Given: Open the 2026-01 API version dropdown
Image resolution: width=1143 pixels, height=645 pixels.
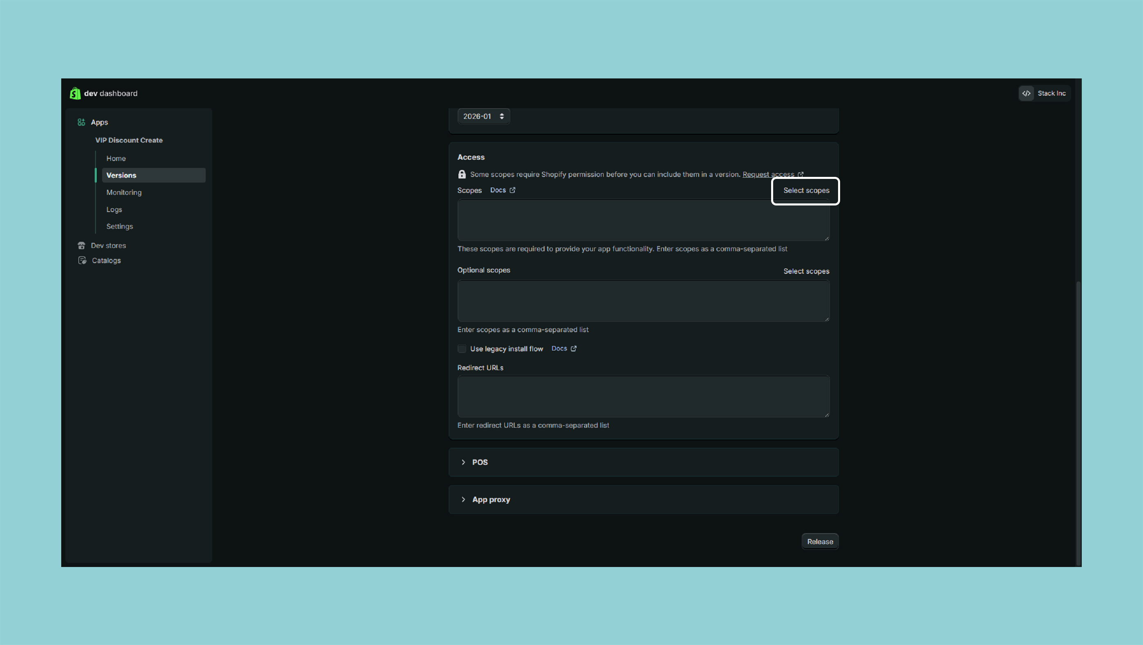Looking at the screenshot, I should tap(483, 116).
